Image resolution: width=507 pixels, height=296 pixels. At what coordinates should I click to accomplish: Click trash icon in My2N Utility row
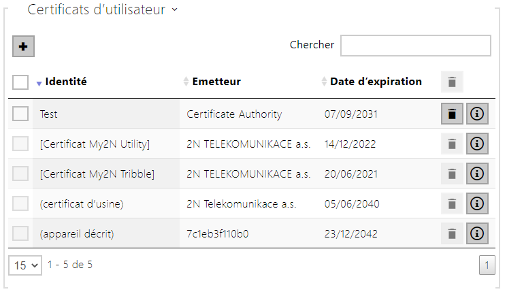[452, 144]
